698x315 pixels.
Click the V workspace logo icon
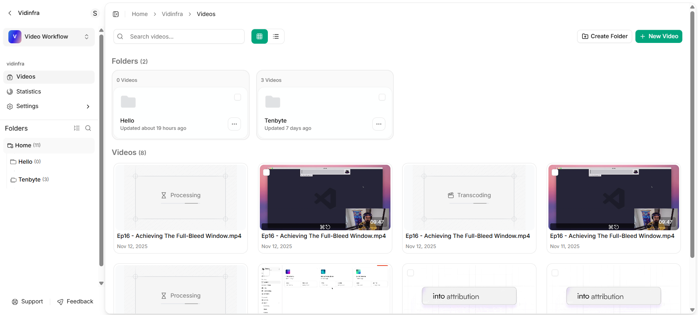point(15,37)
